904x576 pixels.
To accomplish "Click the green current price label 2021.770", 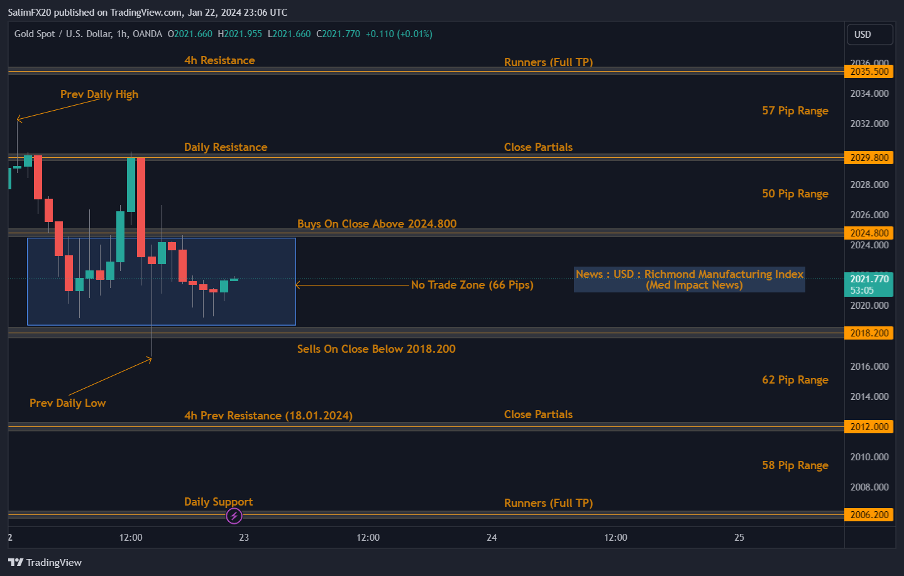I will [x=869, y=278].
